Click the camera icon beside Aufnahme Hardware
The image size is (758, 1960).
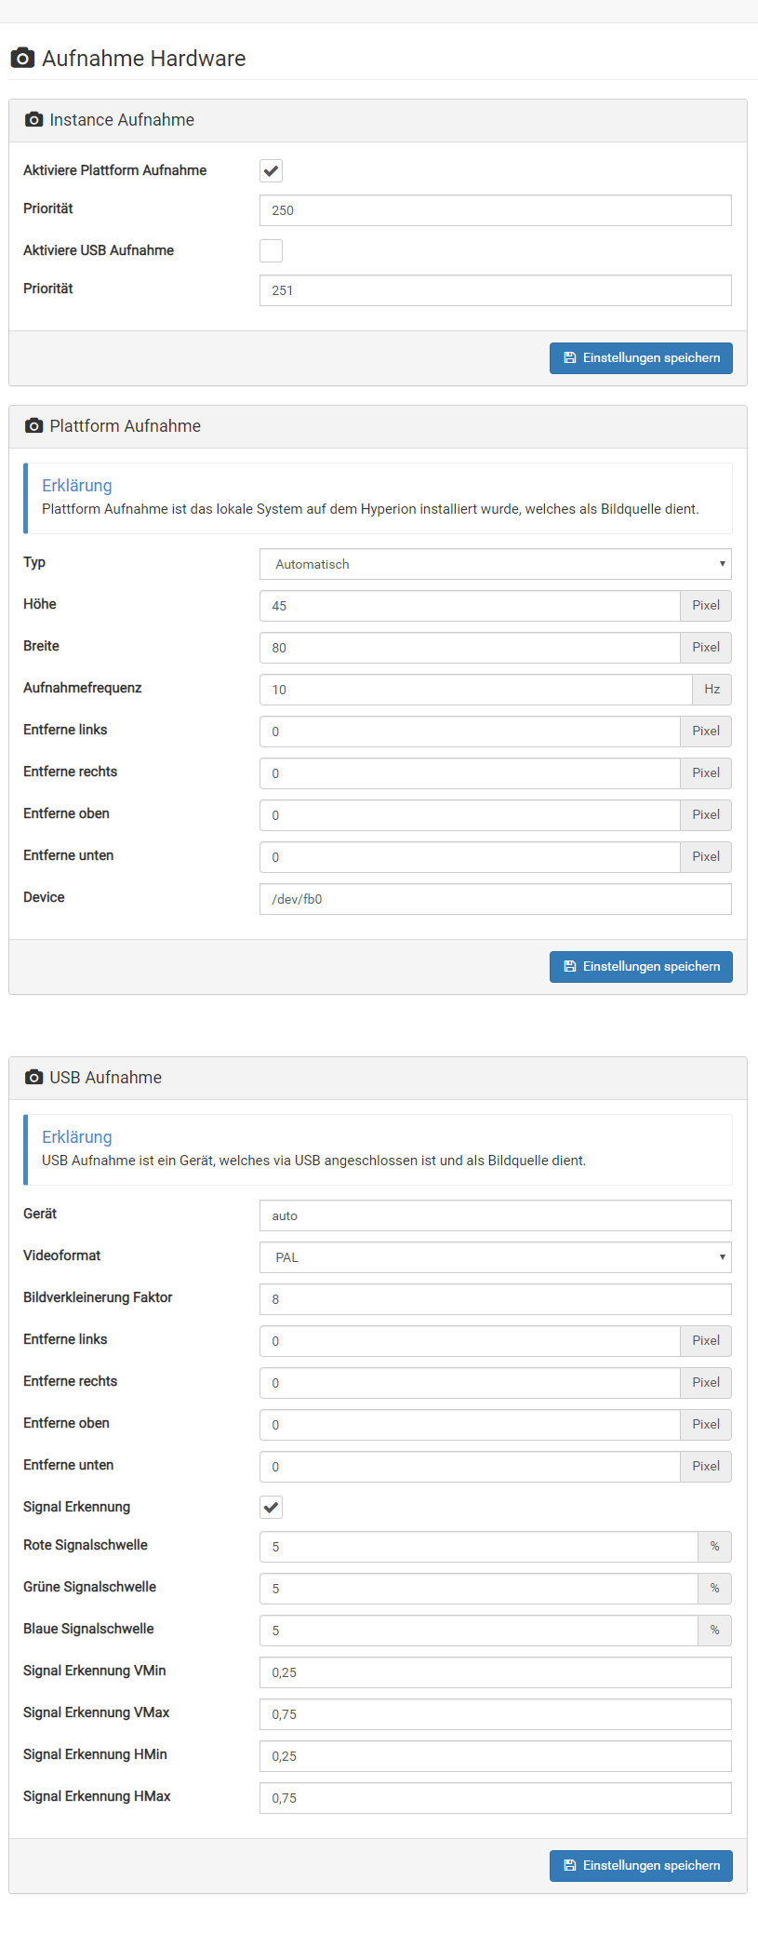(22, 58)
